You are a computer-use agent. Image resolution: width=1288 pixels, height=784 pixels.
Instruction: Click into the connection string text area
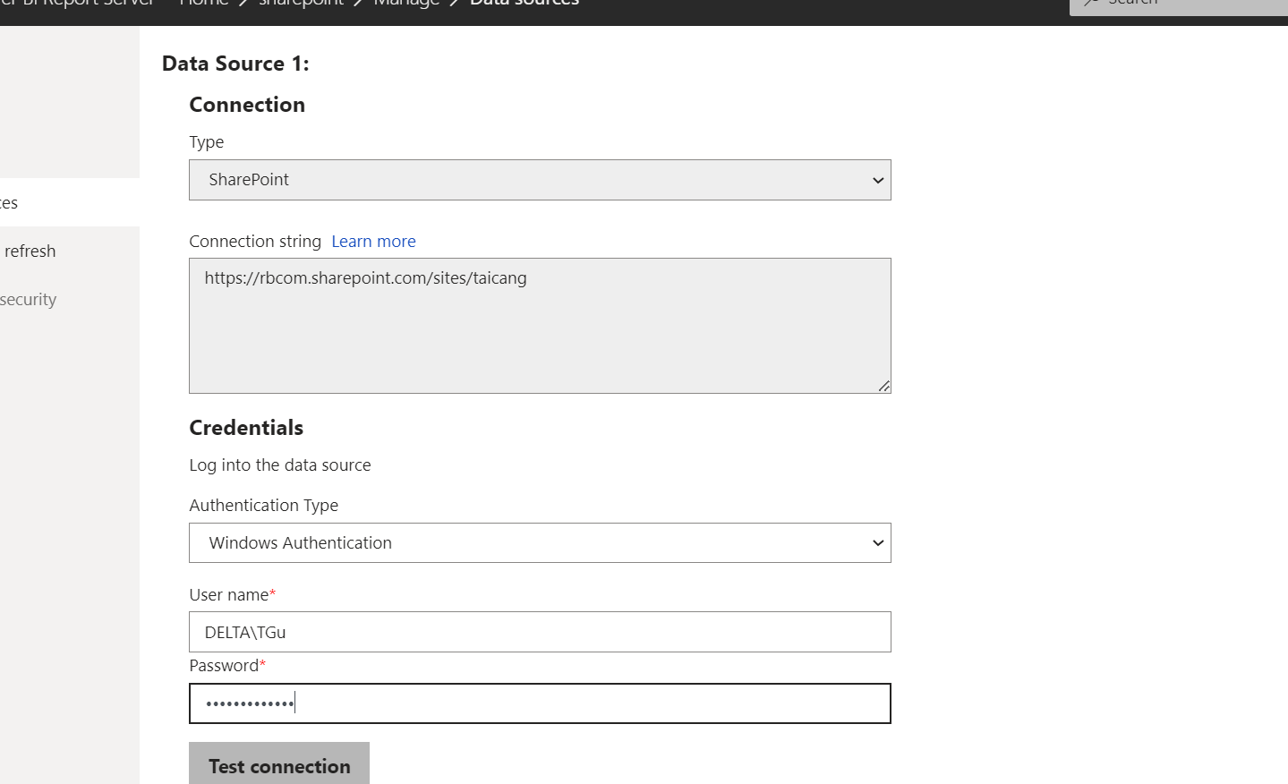click(540, 326)
